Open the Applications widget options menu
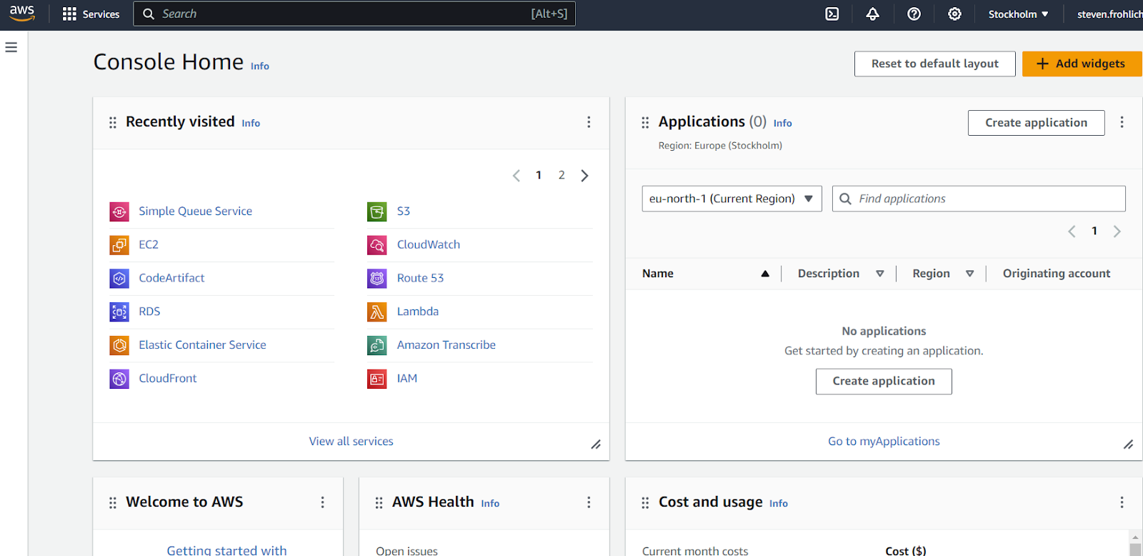 click(1122, 122)
